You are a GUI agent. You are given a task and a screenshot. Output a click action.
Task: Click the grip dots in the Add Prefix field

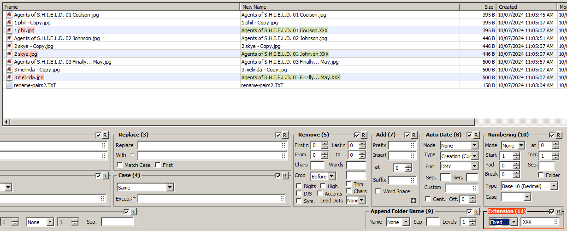[413, 145]
